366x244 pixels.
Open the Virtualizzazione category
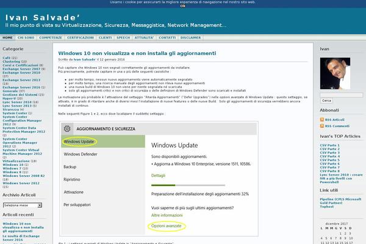[x=16, y=161]
